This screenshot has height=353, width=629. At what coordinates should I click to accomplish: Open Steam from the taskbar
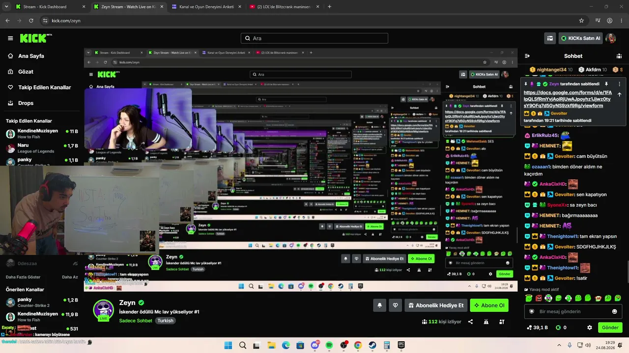[x=372, y=345]
